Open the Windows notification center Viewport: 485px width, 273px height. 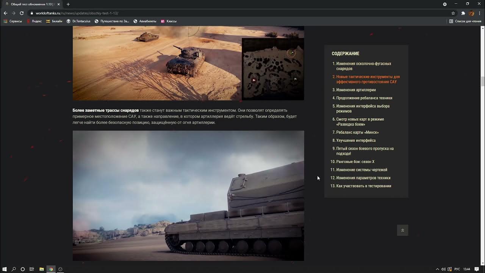coord(477,269)
